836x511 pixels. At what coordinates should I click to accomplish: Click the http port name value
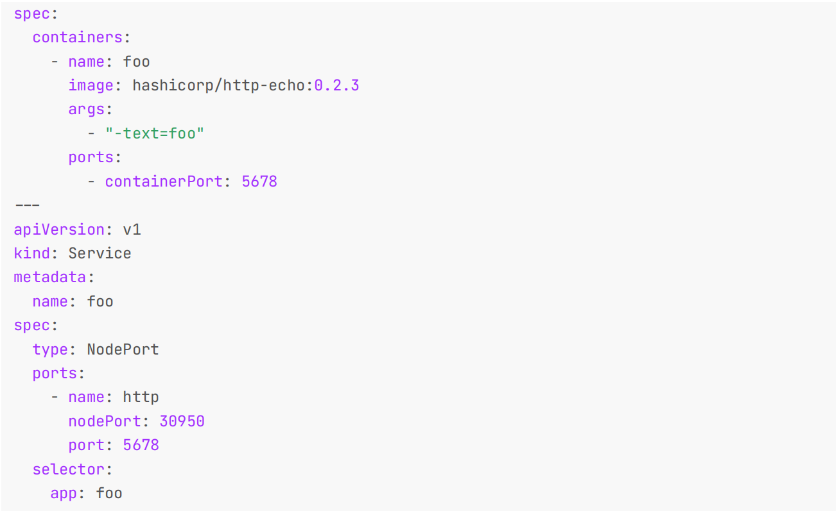coord(141,398)
